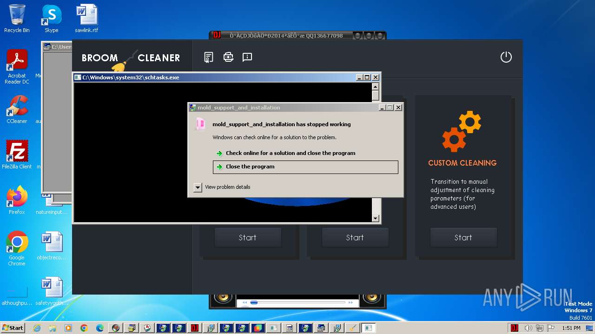The image size is (595, 334).
Task: Select the sawlink.rtf document icon
Action: (86, 19)
